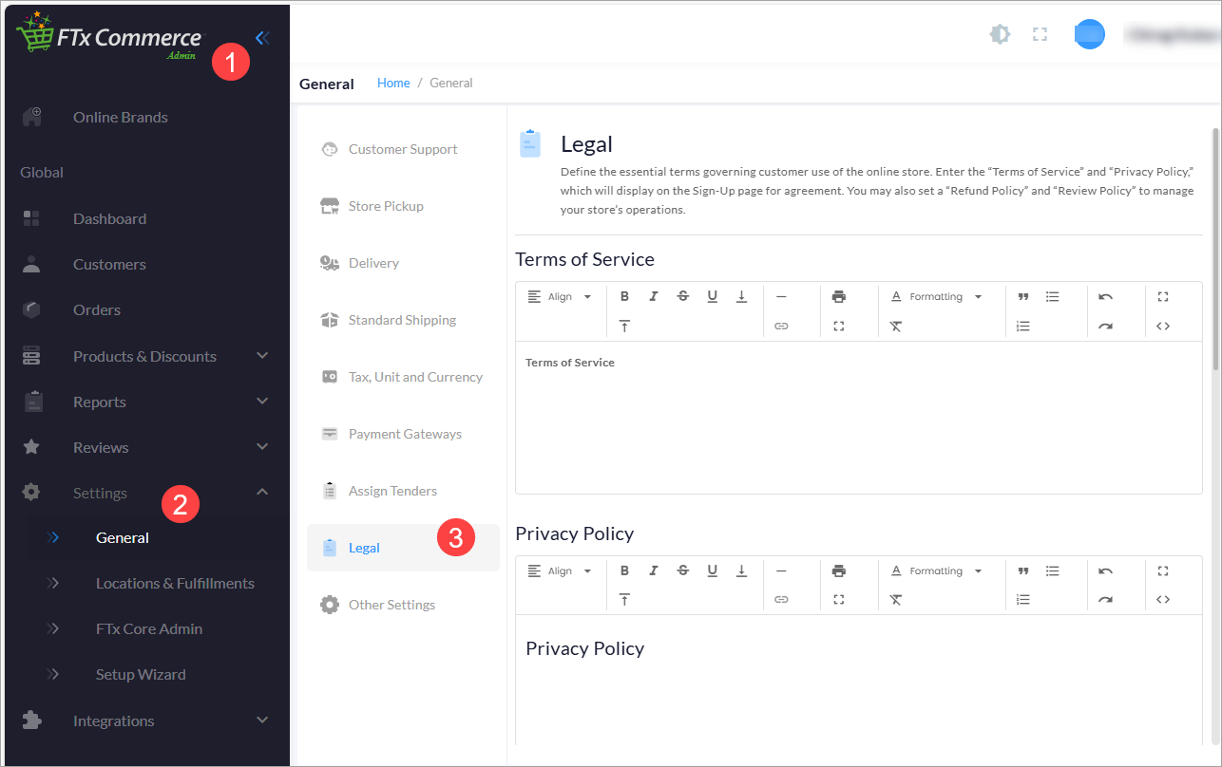Open Payment Gateways settings tab

tap(405, 434)
